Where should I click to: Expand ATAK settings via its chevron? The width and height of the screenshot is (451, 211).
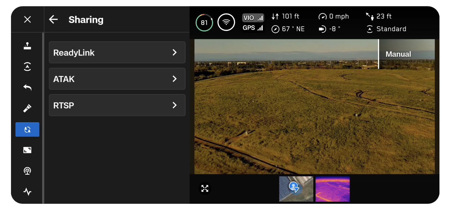[175, 79]
